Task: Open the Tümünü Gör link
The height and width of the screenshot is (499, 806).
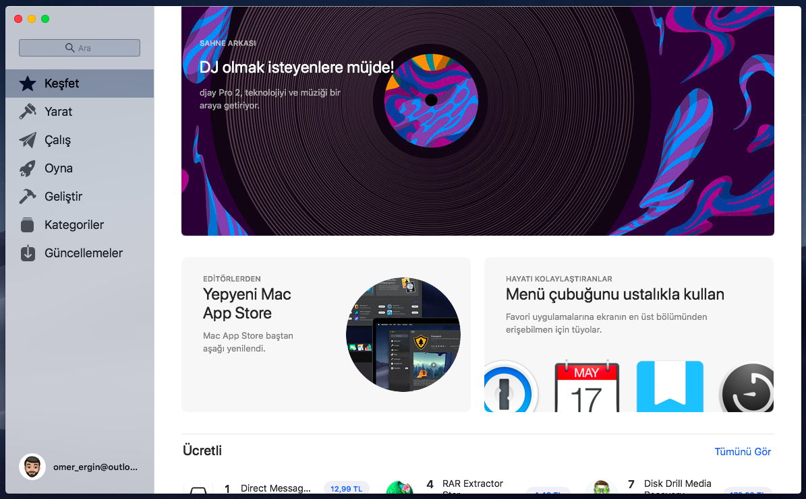Action: click(743, 451)
